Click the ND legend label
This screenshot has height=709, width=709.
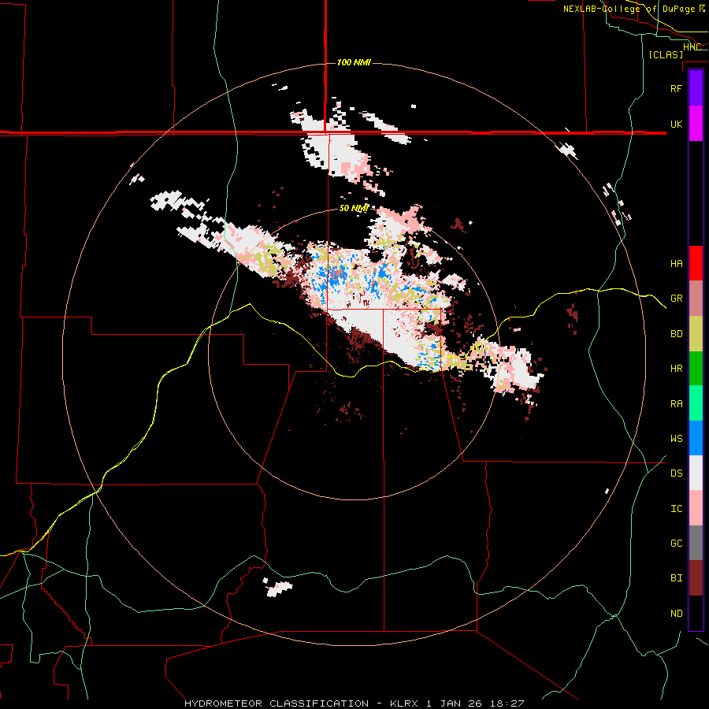(676, 614)
